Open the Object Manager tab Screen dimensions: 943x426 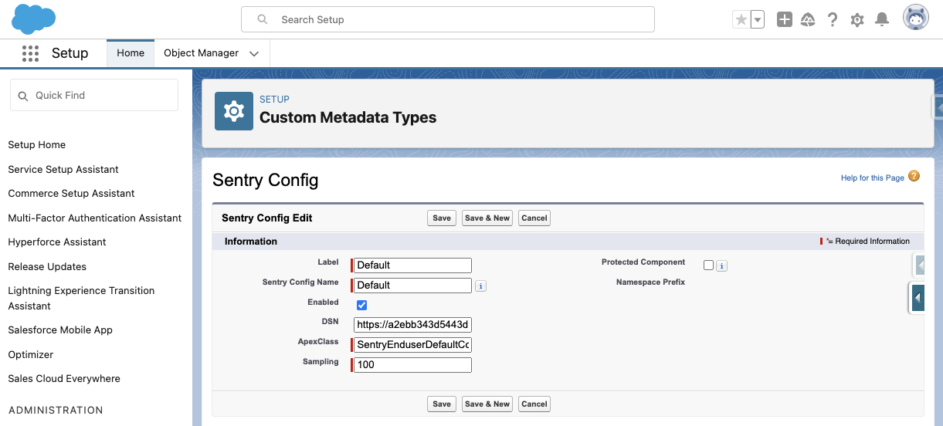coord(201,53)
